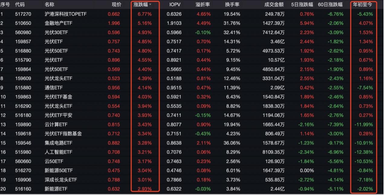Select the 光伏30ETF name
Screen dimensions: 385x195
tap(56, 32)
